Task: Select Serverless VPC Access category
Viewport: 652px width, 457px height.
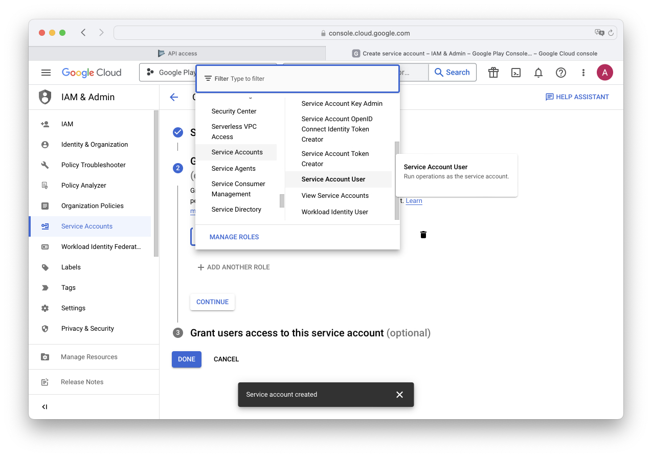Action: (236, 132)
